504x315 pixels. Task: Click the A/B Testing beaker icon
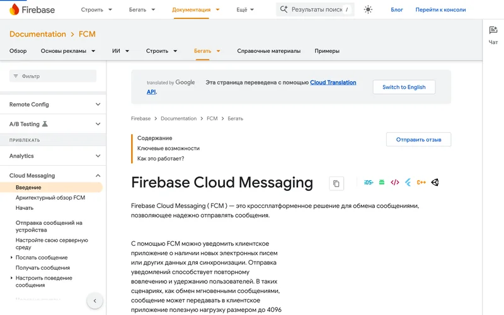pyautogui.click(x=45, y=123)
